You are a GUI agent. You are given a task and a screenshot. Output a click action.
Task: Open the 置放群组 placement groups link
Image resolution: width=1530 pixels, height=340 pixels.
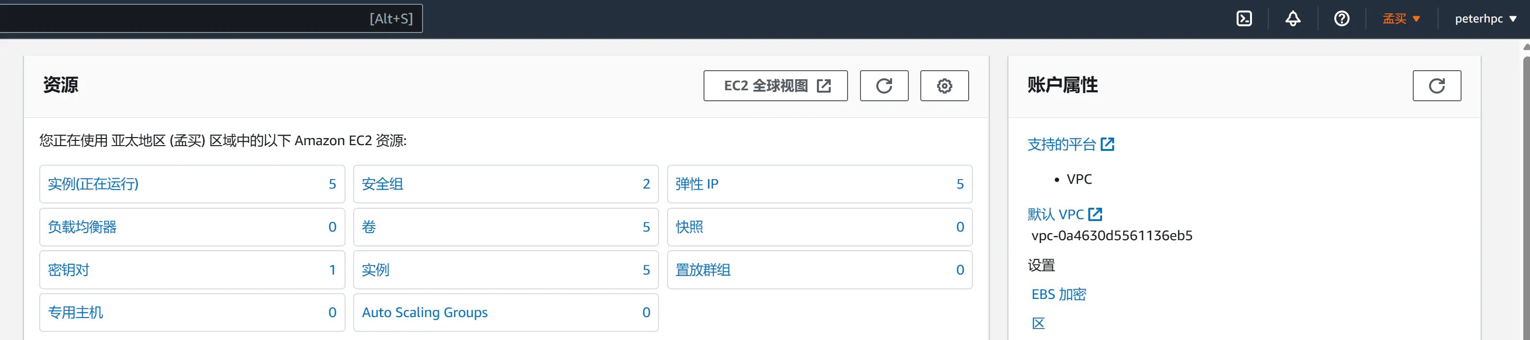pos(703,270)
